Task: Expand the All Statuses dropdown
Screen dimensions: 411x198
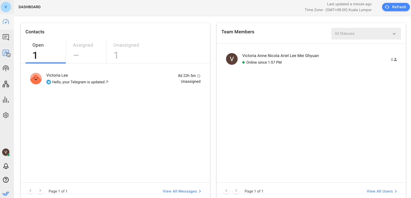Action: click(366, 34)
